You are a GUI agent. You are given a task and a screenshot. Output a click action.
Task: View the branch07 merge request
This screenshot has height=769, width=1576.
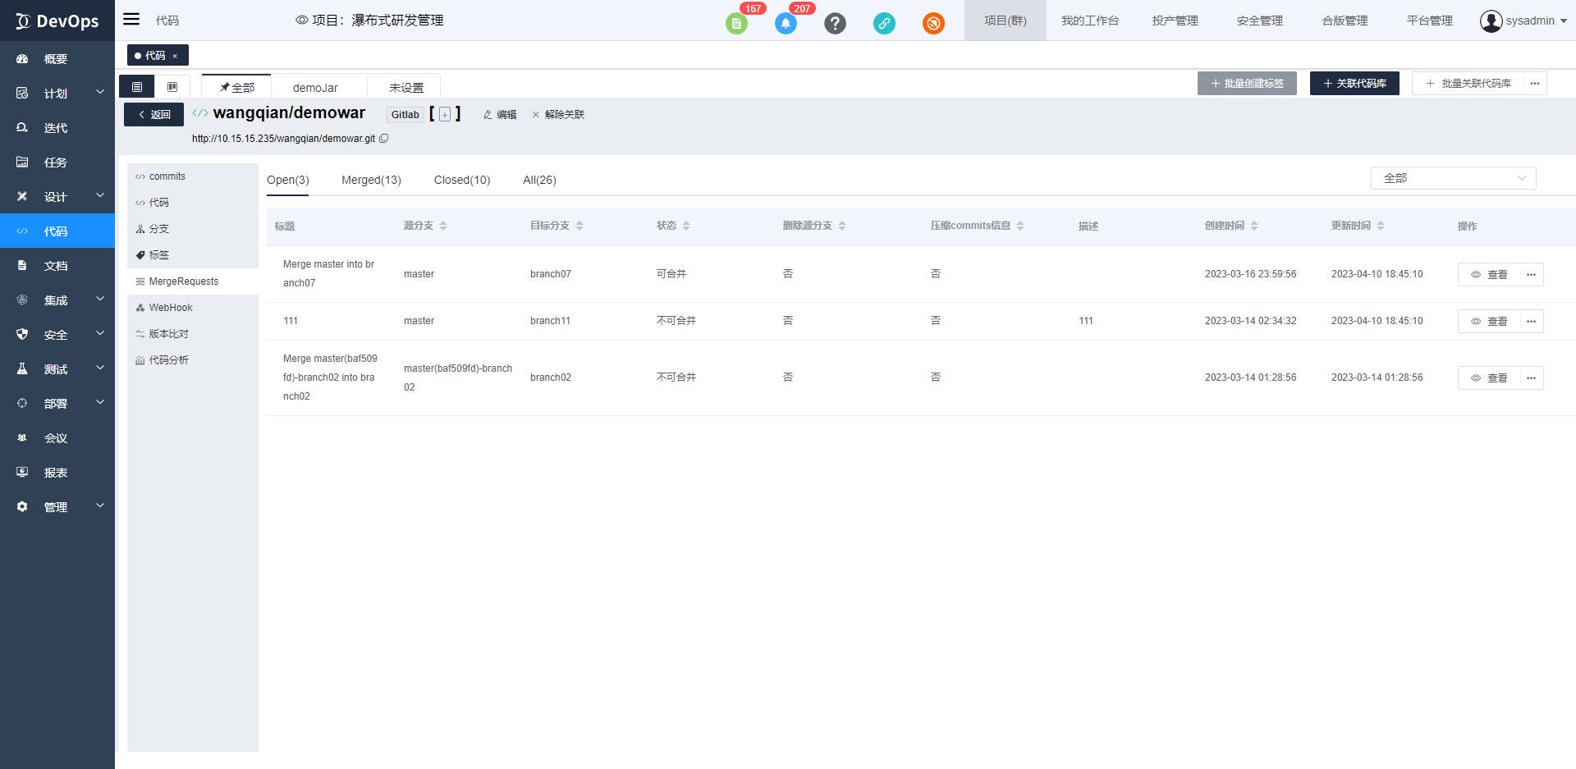tap(1489, 275)
